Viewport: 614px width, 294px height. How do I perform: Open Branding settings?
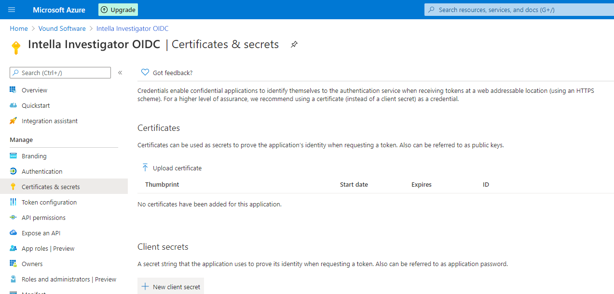tap(33, 156)
